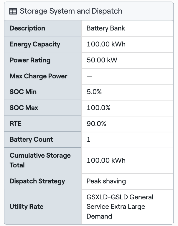178x226 pixels.
Task: Click the table icon beside Storage System title
Action: (13, 11)
